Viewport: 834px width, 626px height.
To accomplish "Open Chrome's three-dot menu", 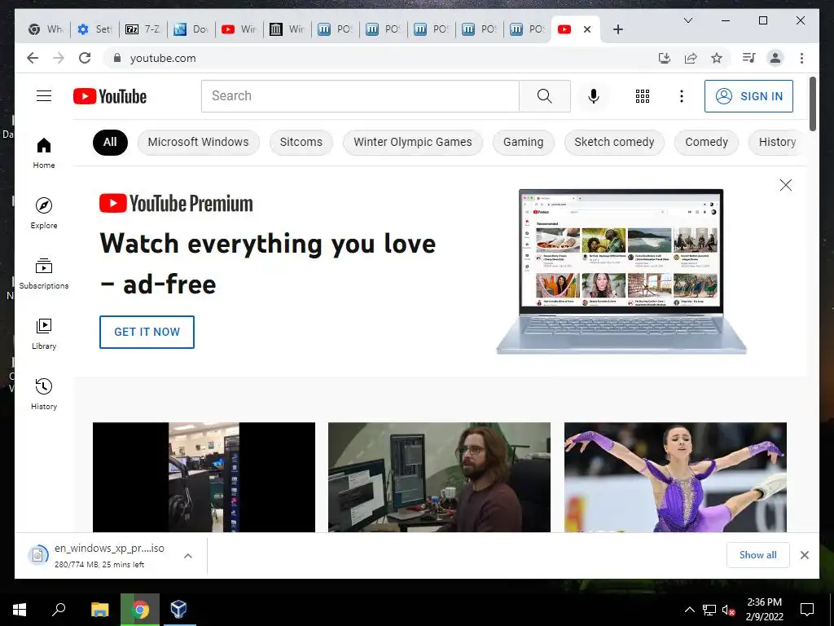I will point(801,58).
